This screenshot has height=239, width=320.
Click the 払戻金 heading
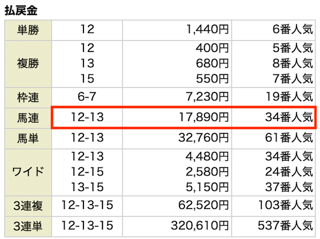click(21, 10)
